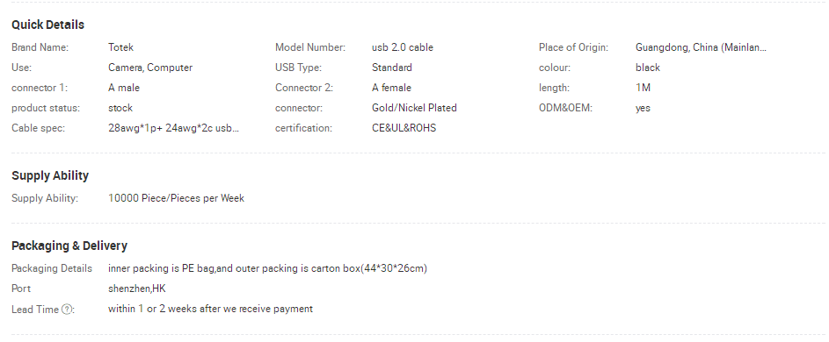Click the certification value CE&UL&ROHS
This screenshot has width=829, height=342.
[x=404, y=128]
